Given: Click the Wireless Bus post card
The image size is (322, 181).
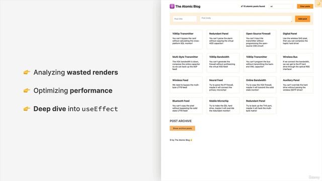Looking at the screenshot, I should pyautogui.click(x=297, y=63).
